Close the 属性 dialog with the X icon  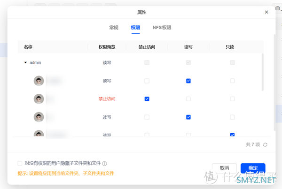click(x=266, y=12)
